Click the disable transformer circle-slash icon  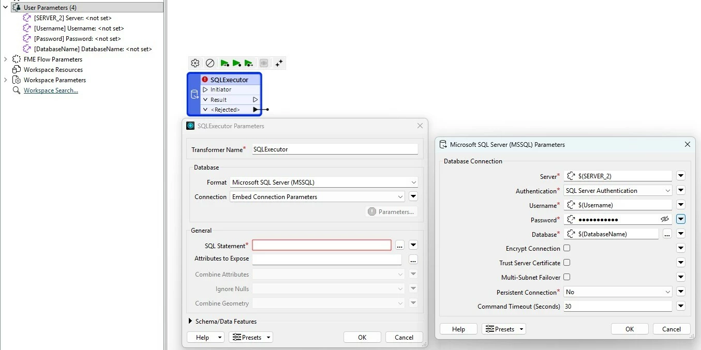[210, 63]
